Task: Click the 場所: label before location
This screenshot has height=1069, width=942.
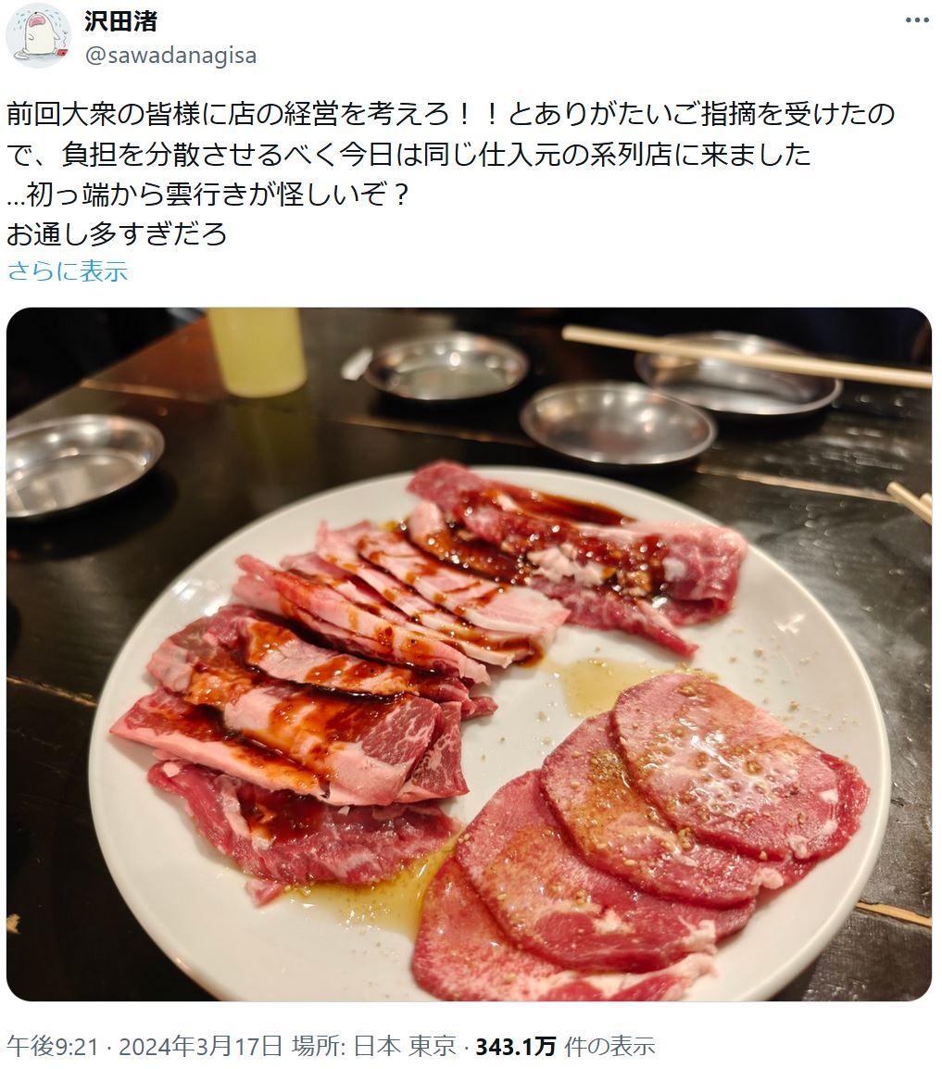Action: point(320,1045)
